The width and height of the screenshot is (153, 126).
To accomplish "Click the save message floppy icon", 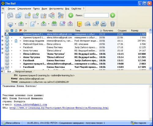I will (95, 24).
